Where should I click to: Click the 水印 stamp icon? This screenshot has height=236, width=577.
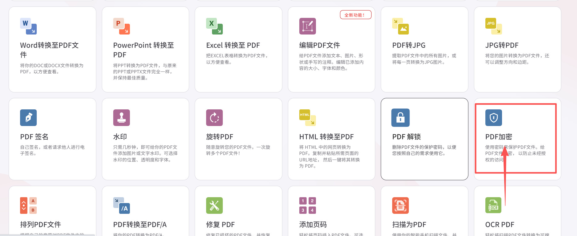(122, 118)
